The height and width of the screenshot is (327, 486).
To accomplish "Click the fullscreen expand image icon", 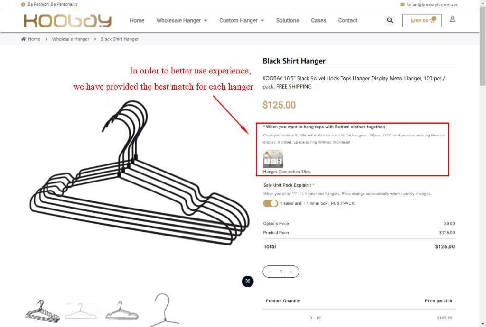I will (248, 281).
